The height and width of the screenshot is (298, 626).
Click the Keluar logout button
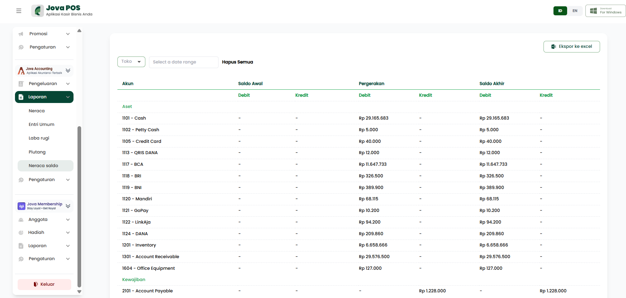44,284
